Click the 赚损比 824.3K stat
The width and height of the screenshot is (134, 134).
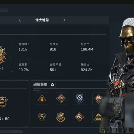coord(87,67)
